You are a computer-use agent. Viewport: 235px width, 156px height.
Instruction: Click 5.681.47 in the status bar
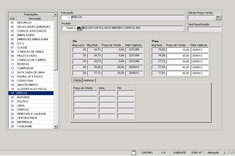pyautogui.click(x=197, y=153)
